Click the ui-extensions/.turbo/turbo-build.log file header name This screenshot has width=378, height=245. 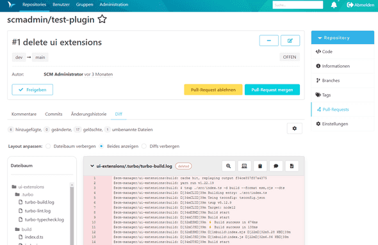(x=135, y=166)
